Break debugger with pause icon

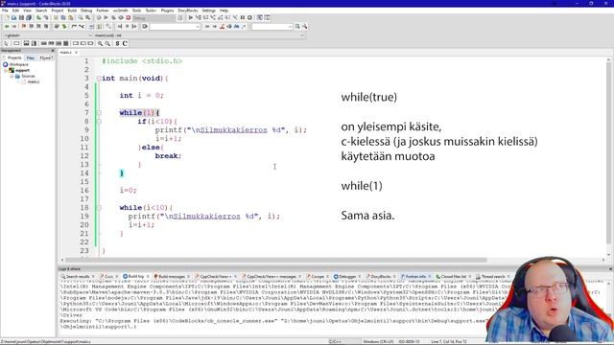[243, 17]
